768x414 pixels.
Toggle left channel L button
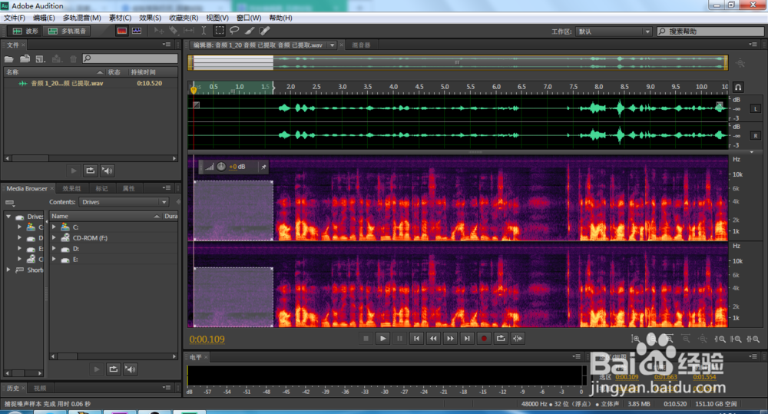tap(755, 109)
